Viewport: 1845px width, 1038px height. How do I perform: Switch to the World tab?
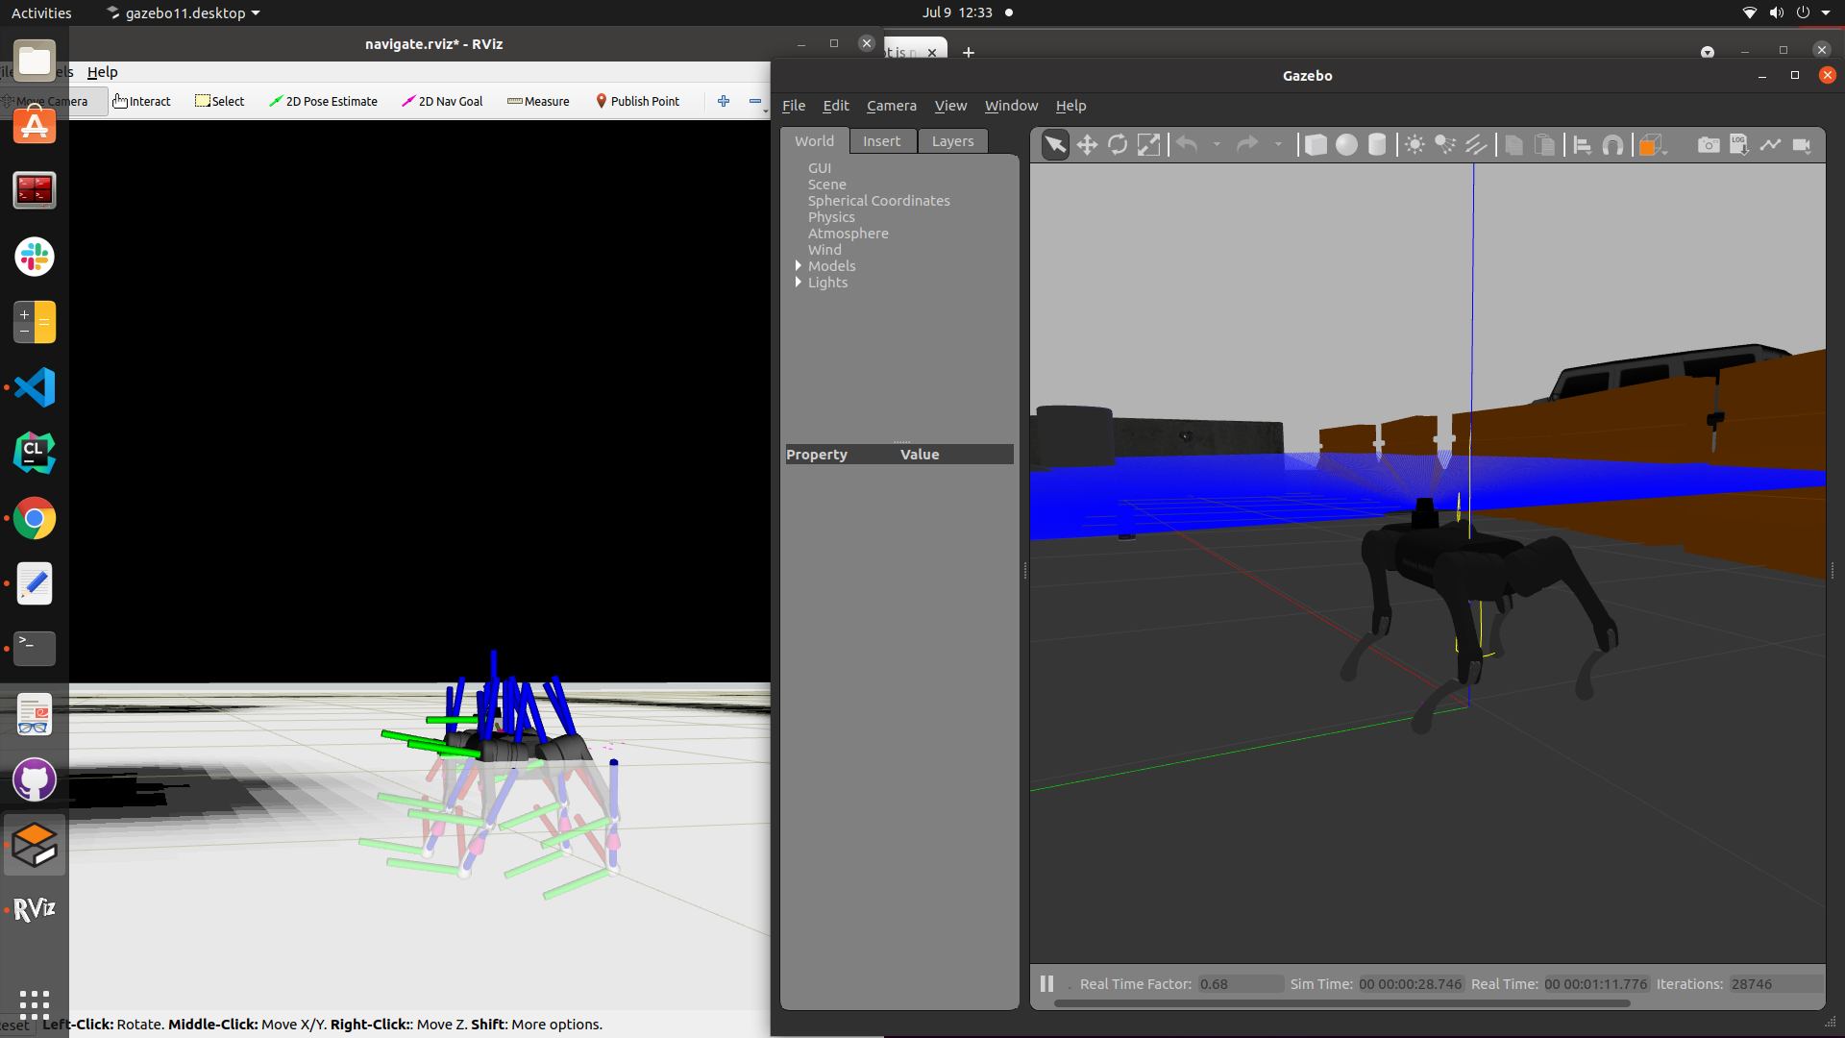click(814, 141)
